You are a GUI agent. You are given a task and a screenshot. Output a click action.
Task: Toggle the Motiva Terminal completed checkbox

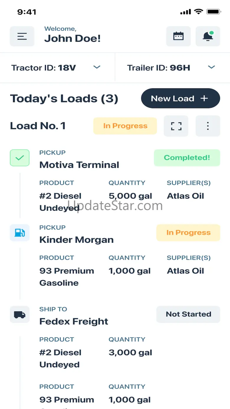click(20, 158)
